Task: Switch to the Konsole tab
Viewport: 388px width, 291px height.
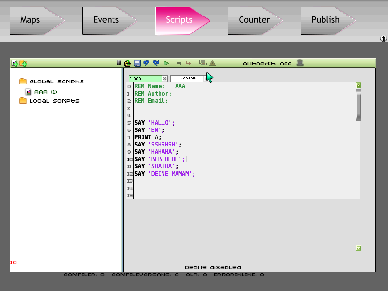Action: pyautogui.click(x=188, y=78)
